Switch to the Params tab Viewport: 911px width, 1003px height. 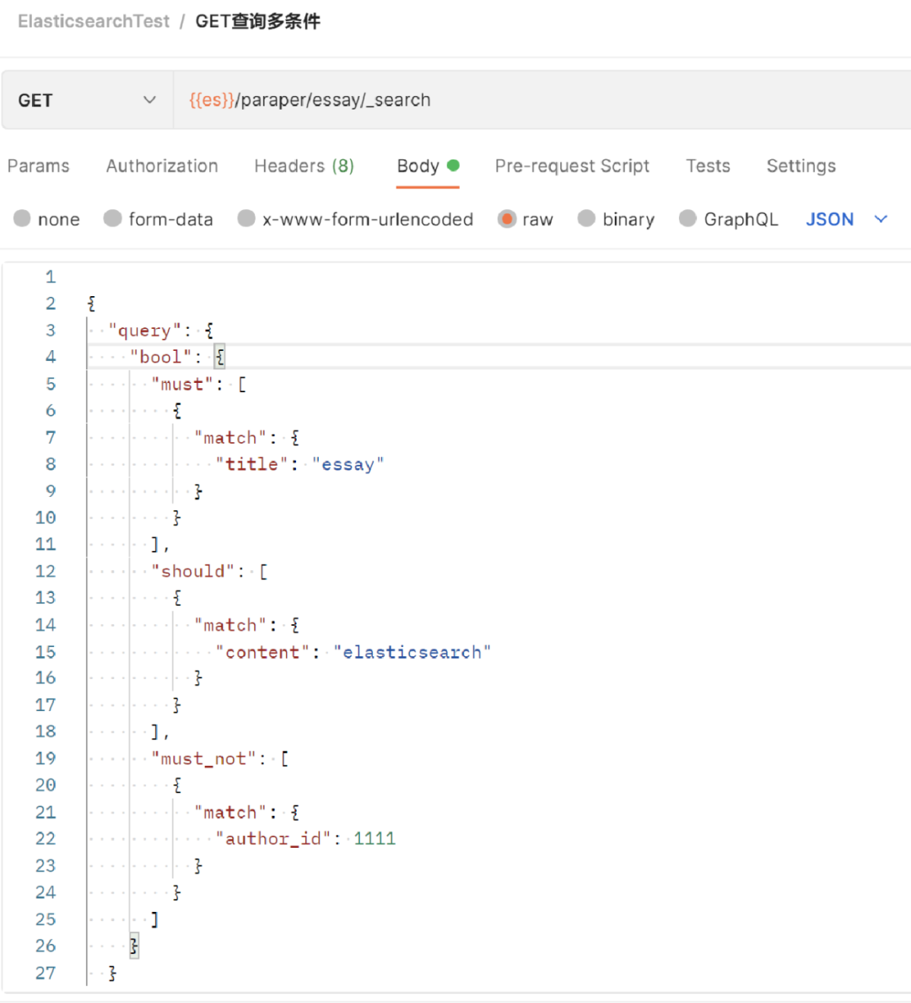tap(39, 166)
